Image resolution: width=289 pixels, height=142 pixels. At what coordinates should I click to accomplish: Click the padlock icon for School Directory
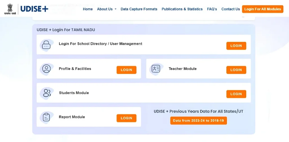(x=46, y=45)
